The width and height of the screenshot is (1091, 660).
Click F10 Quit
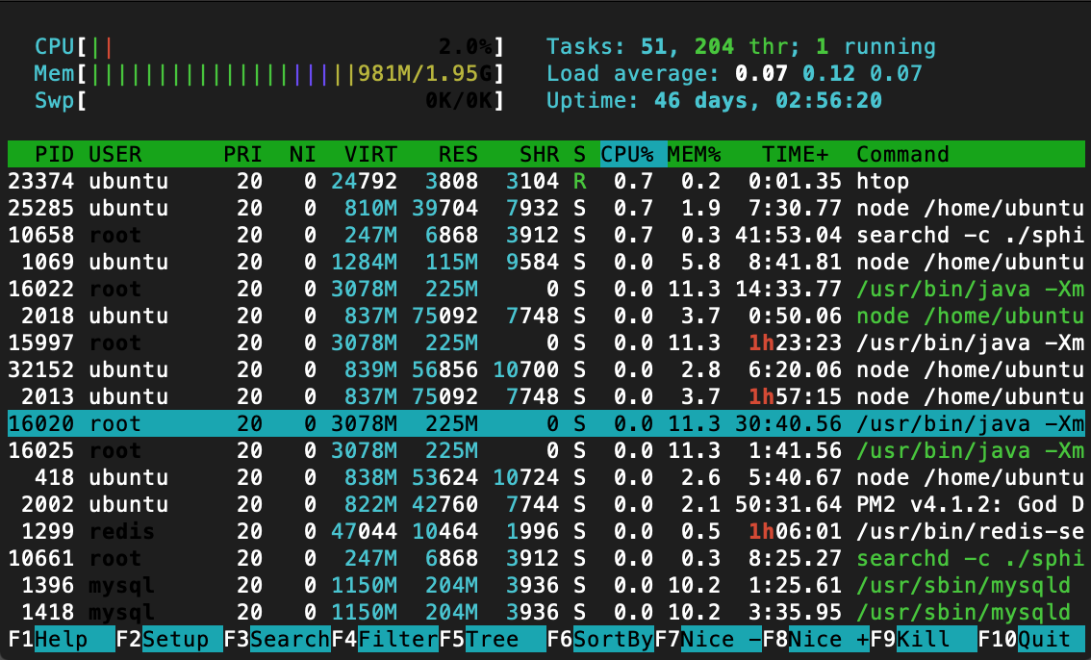[1032, 639]
